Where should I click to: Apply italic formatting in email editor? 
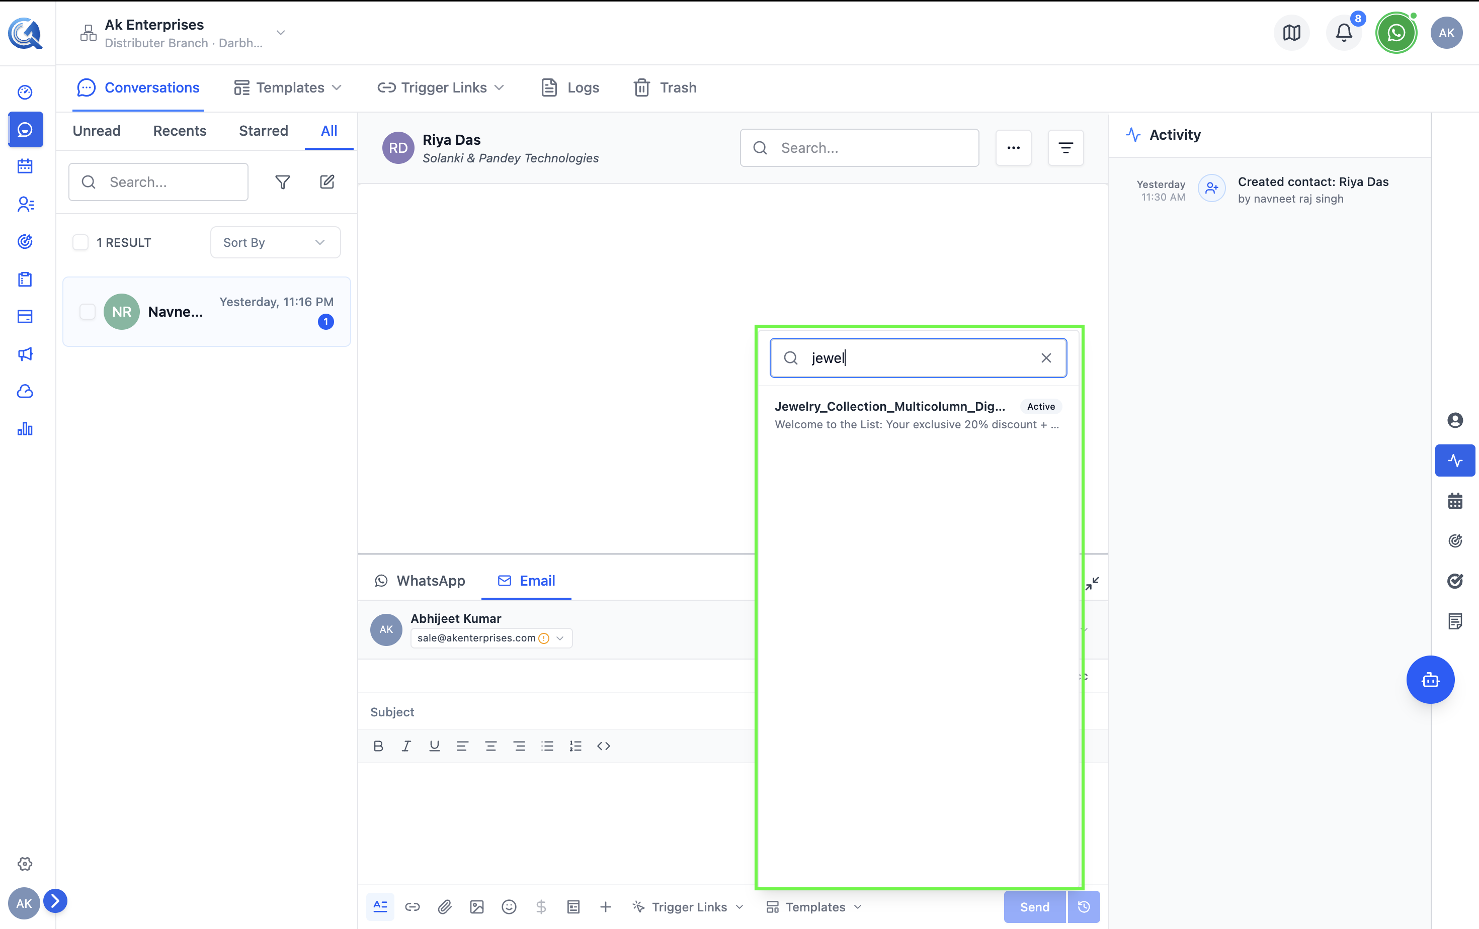406,746
